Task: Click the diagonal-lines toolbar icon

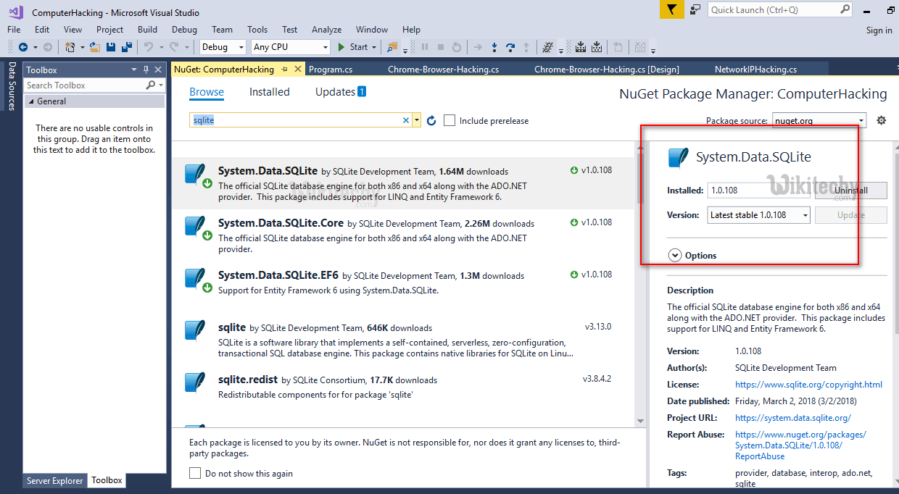Action: [547, 47]
